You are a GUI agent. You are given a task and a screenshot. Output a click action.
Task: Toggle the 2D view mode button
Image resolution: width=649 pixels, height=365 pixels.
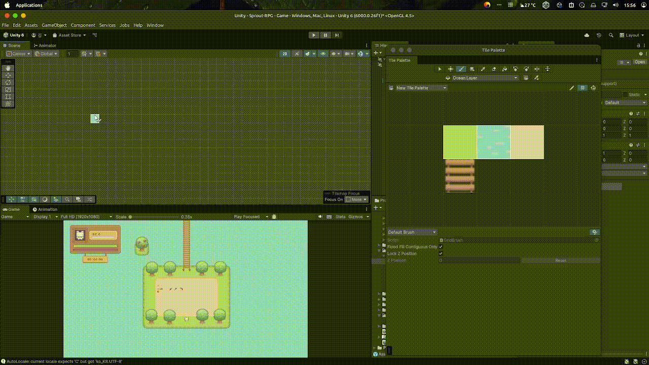click(284, 54)
